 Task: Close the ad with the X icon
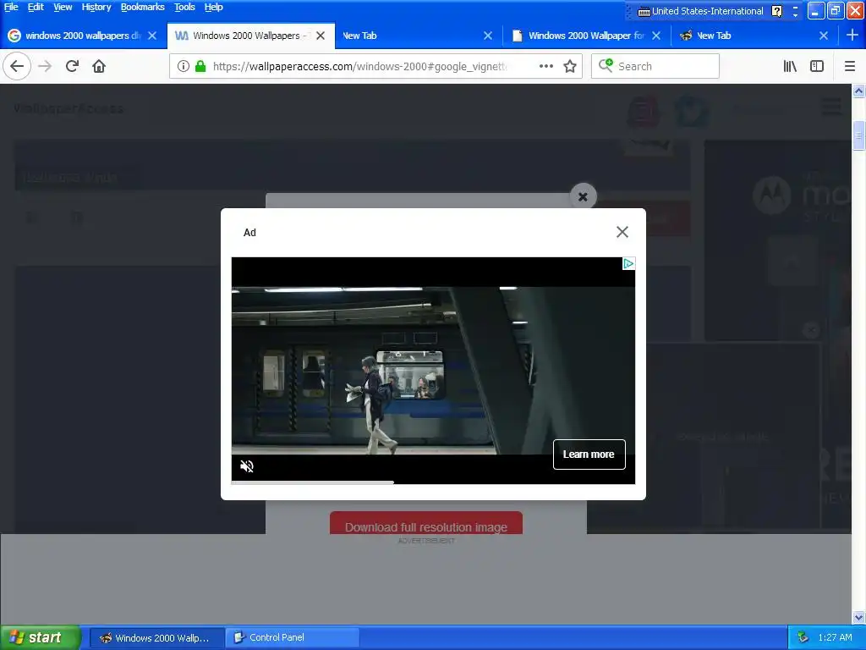click(x=622, y=232)
